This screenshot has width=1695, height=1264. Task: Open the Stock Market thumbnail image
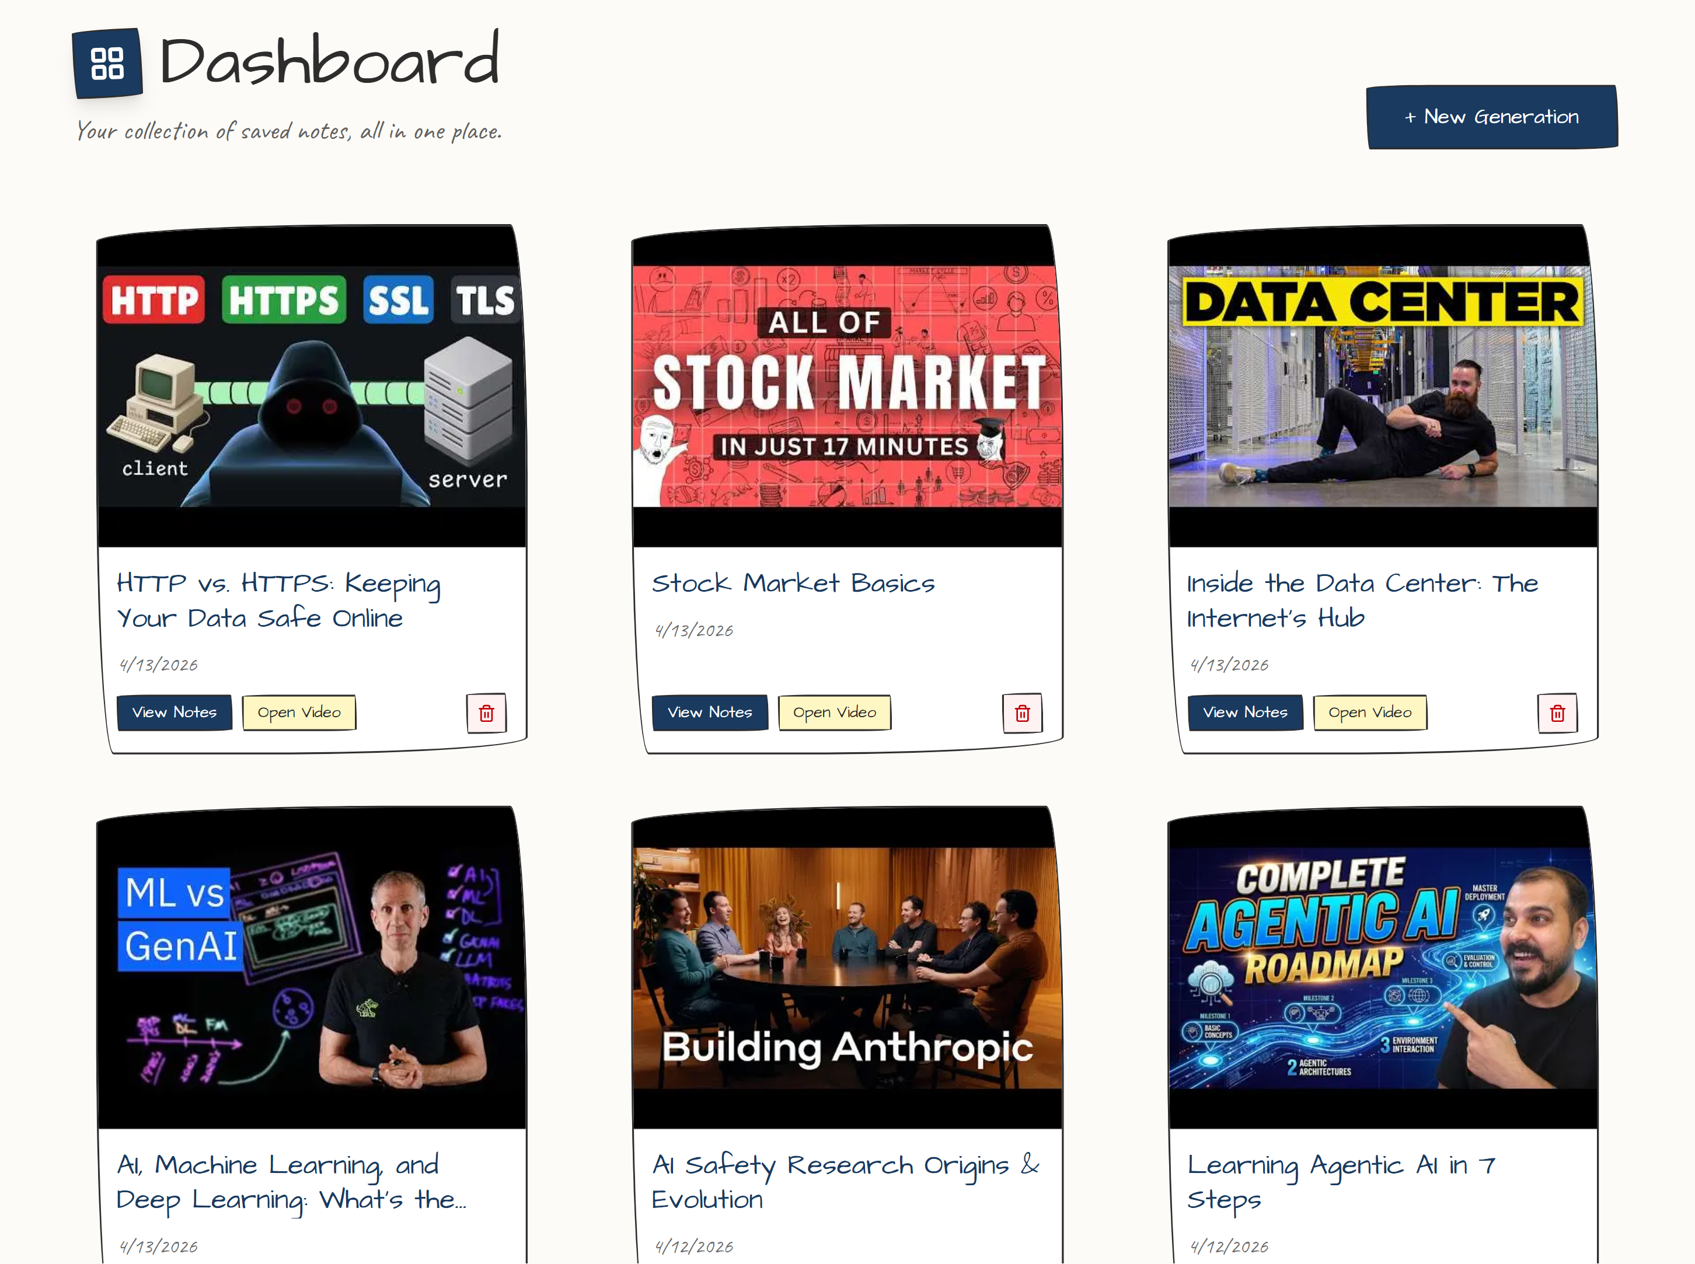847,386
